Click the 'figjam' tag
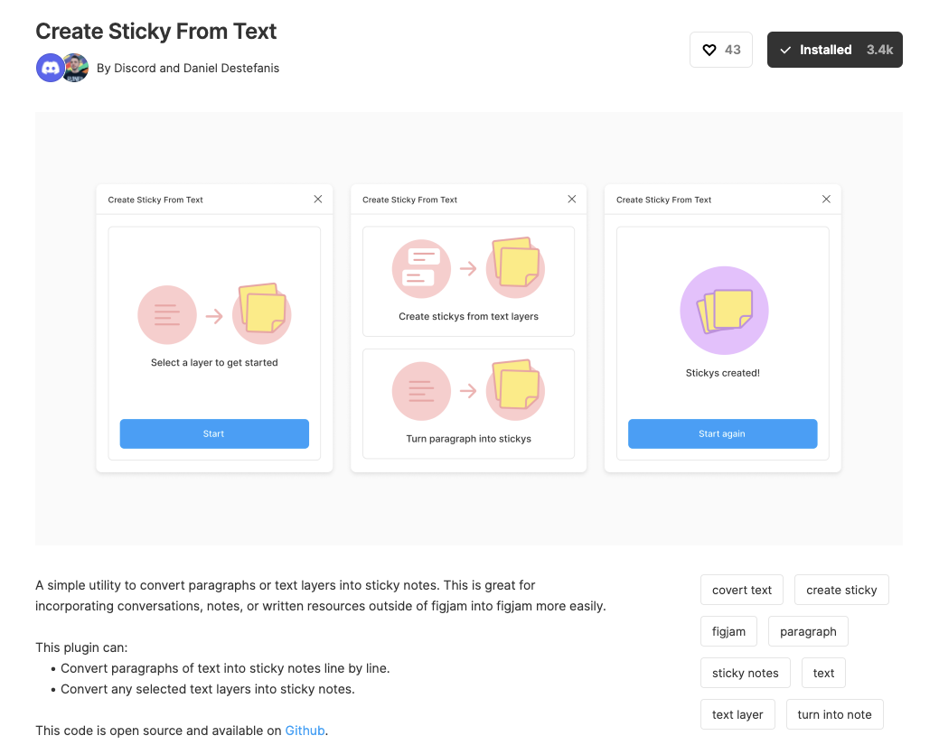939x754 pixels. pos(728,631)
